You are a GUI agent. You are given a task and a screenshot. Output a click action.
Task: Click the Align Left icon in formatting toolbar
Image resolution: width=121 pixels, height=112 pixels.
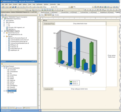point(98,10)
